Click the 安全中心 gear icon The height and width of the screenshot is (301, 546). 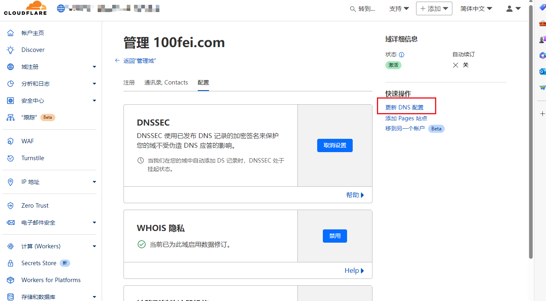[11, 101]
